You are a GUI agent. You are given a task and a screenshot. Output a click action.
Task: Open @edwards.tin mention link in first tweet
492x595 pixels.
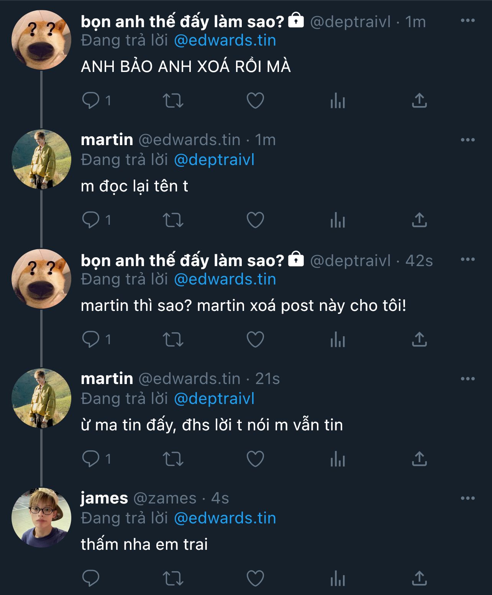(225, 41)
